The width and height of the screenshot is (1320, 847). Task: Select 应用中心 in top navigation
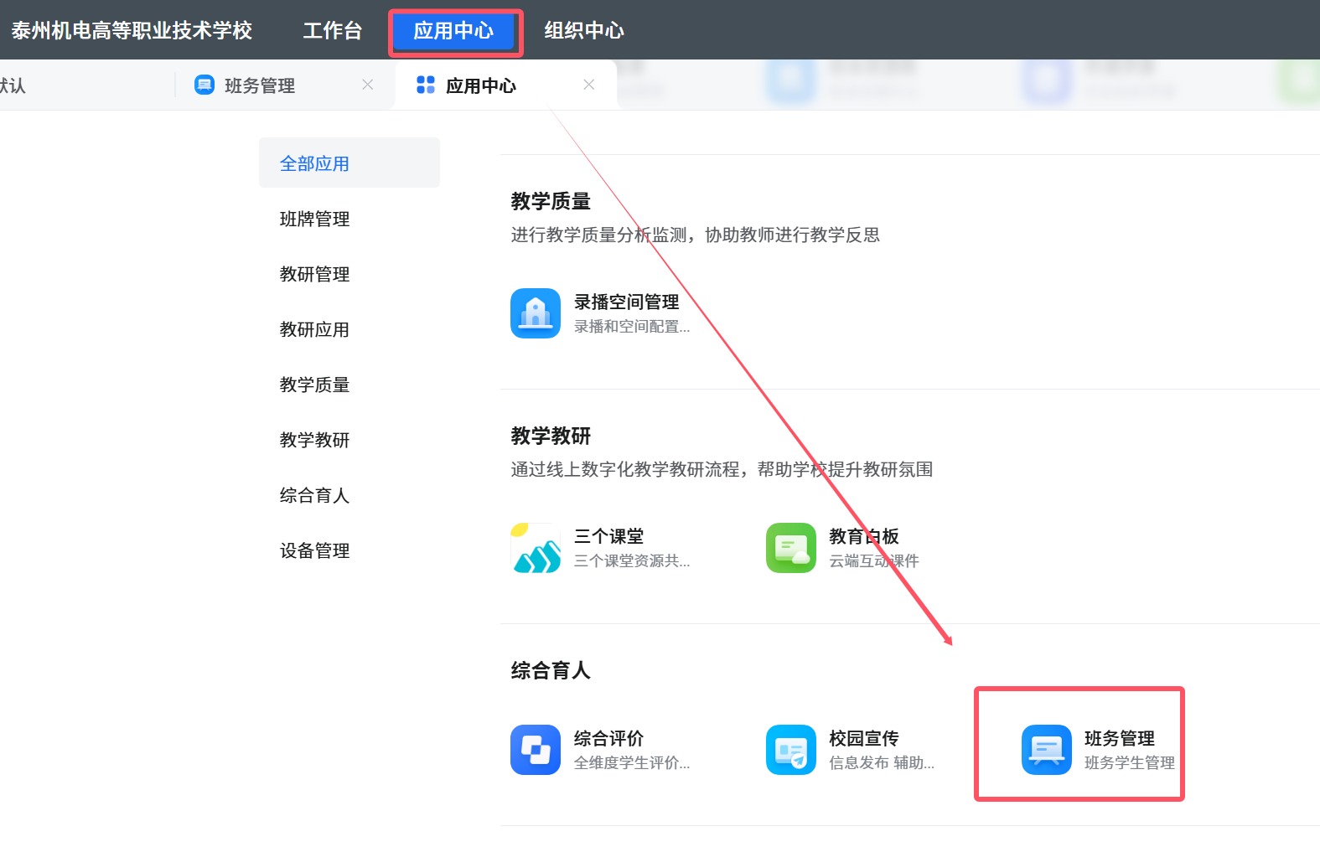tap(453, 31)
